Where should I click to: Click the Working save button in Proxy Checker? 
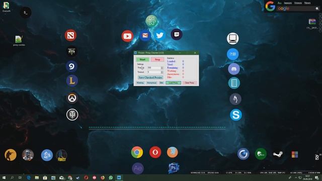(140, 82)
